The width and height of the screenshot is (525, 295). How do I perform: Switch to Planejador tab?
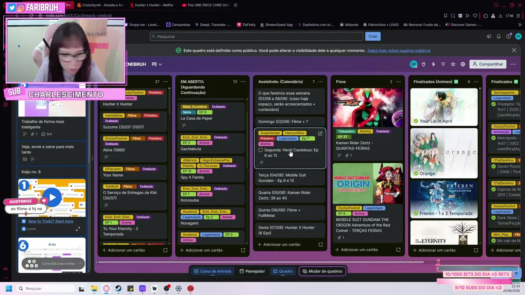pyautogui.click(x=252, y=271)
